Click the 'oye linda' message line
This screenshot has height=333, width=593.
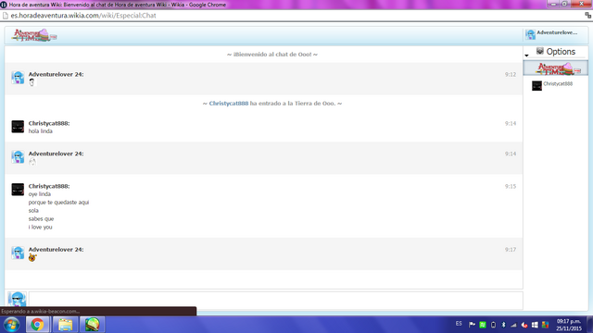39,194
